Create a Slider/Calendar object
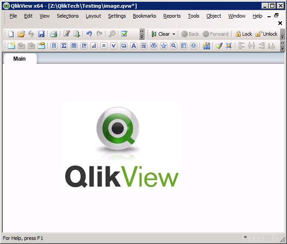The height and width of the screenshot is (244, 287). [x=154, y=46]
